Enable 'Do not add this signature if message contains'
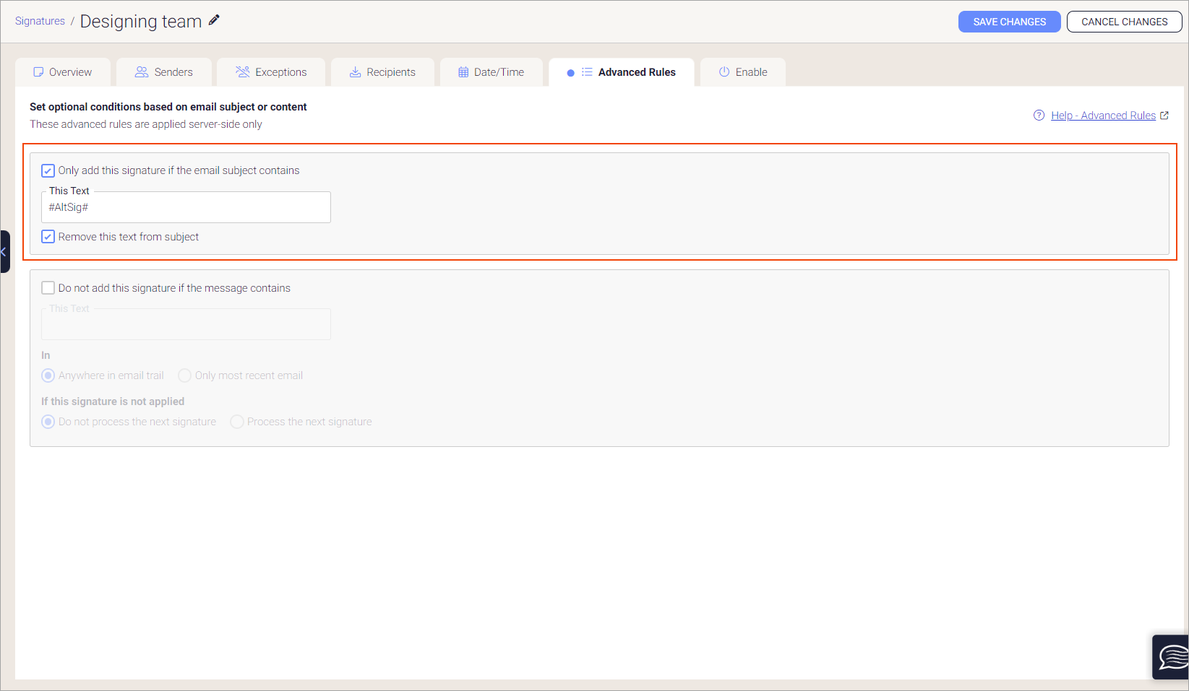Viewport: 1189px width, 691px height. tap(48, 287)
